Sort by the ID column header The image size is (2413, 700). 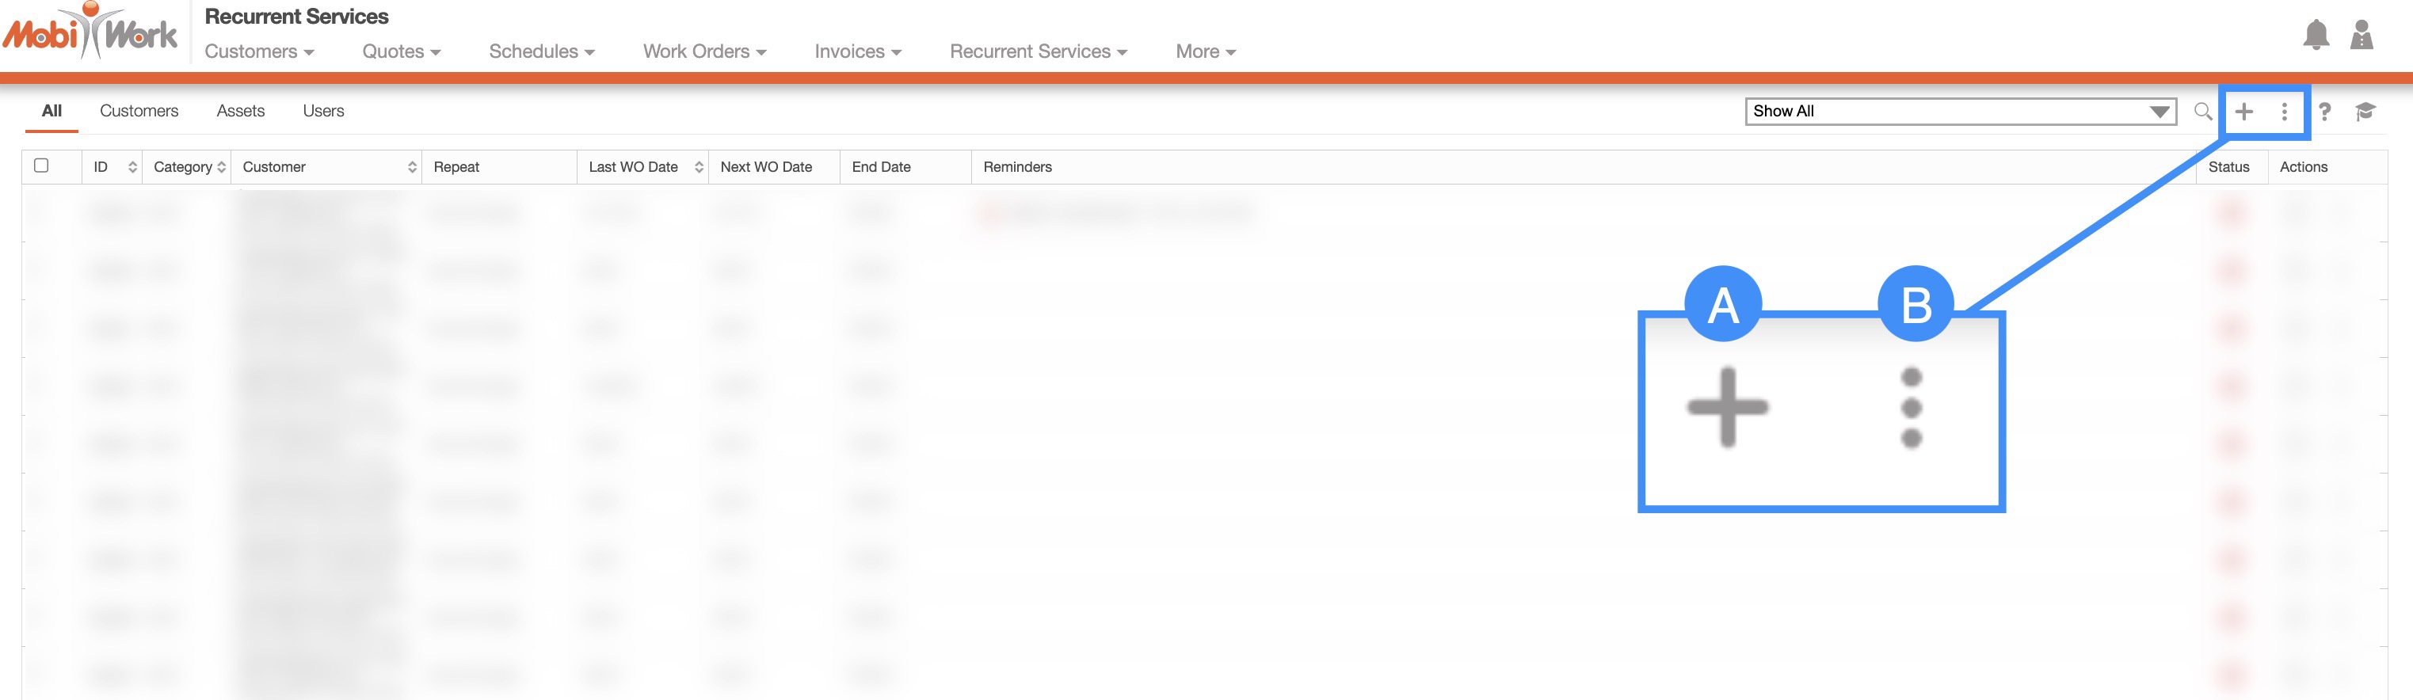pos(113,166)
